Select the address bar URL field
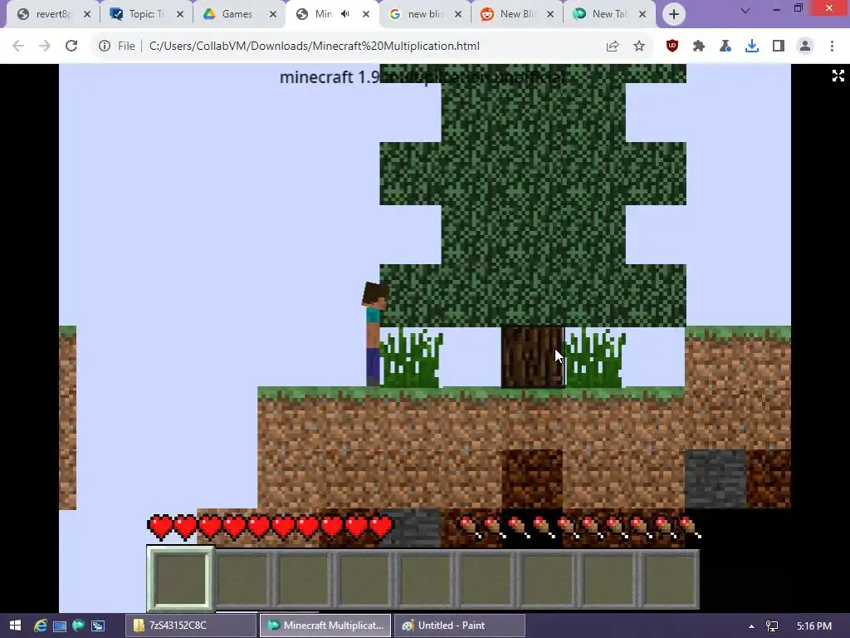 click(x=315, y=47)
